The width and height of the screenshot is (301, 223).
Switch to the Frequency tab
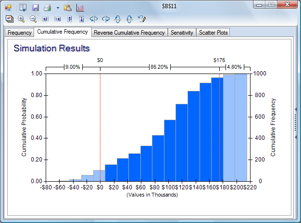click(19, 33)
